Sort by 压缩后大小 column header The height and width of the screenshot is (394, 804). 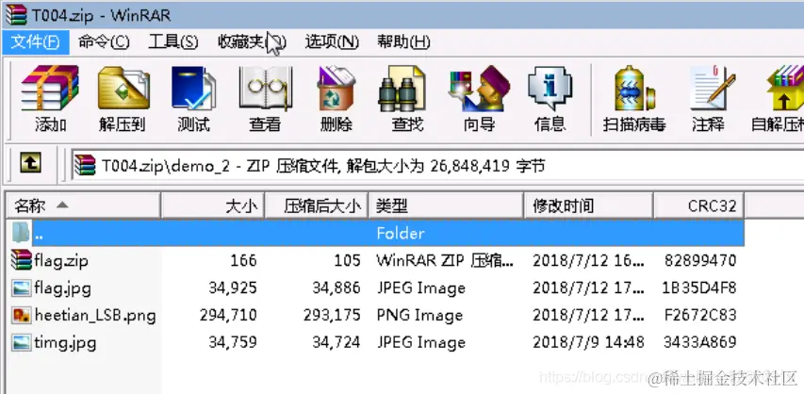pyautogui.click(x=317, y=205)
